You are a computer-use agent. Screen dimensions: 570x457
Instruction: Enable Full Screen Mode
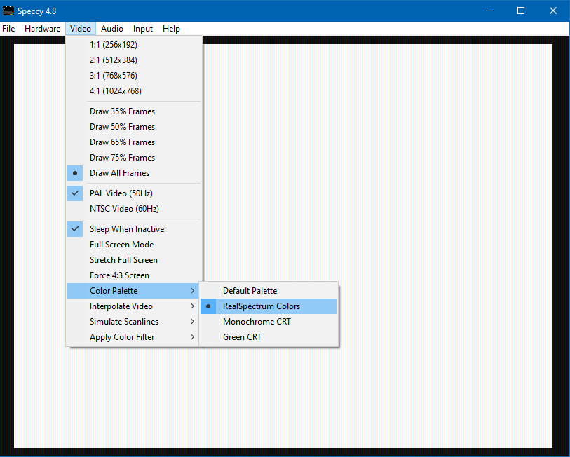(x=134, y=245)
